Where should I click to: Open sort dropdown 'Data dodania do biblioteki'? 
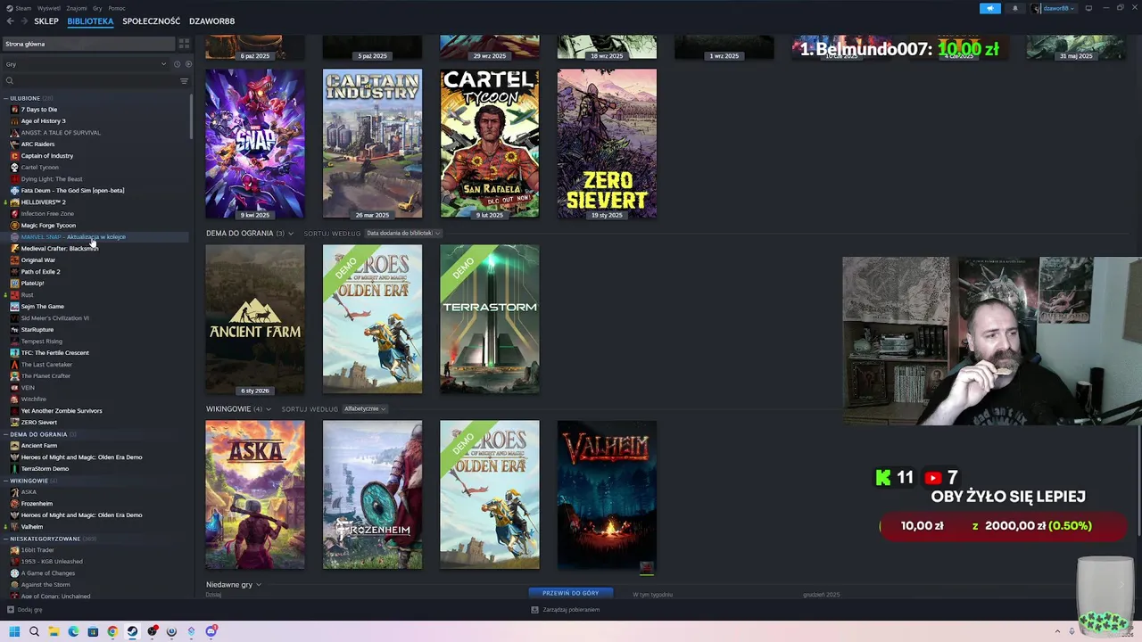pos(402,233)
